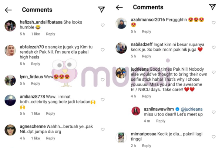Like hafizah_andalifbatasa's comment
Image resolution: width=222 pixels, height=148 pixels.
click(x=102, y=25)
